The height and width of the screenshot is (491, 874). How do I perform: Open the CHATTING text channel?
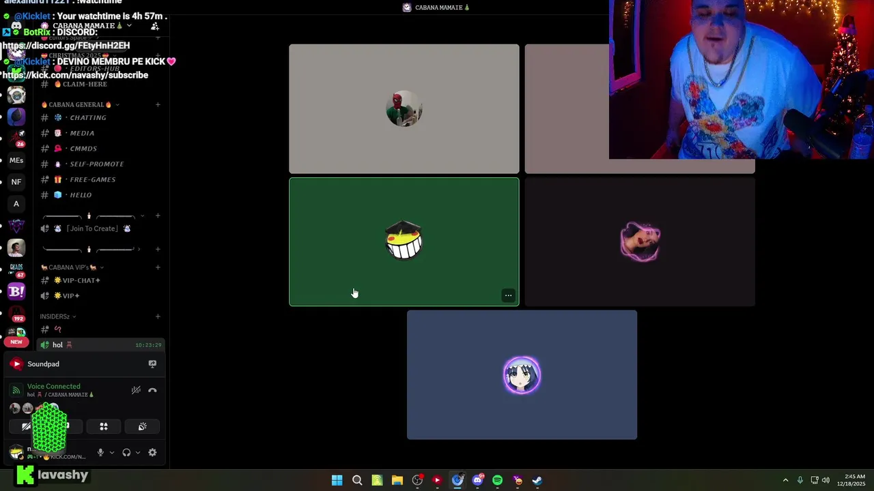pos(101,117)
